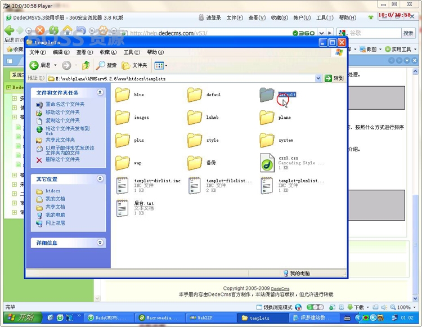Open the 备份 folder
The image size is (422, 327).
coord(195,163)
